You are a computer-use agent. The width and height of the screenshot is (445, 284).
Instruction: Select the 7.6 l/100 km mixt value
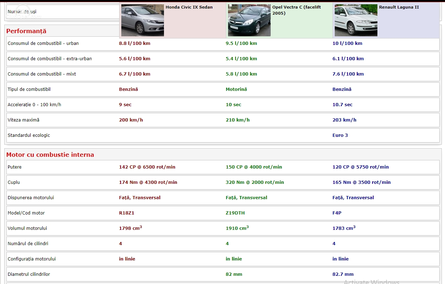[x=348, y=74]
